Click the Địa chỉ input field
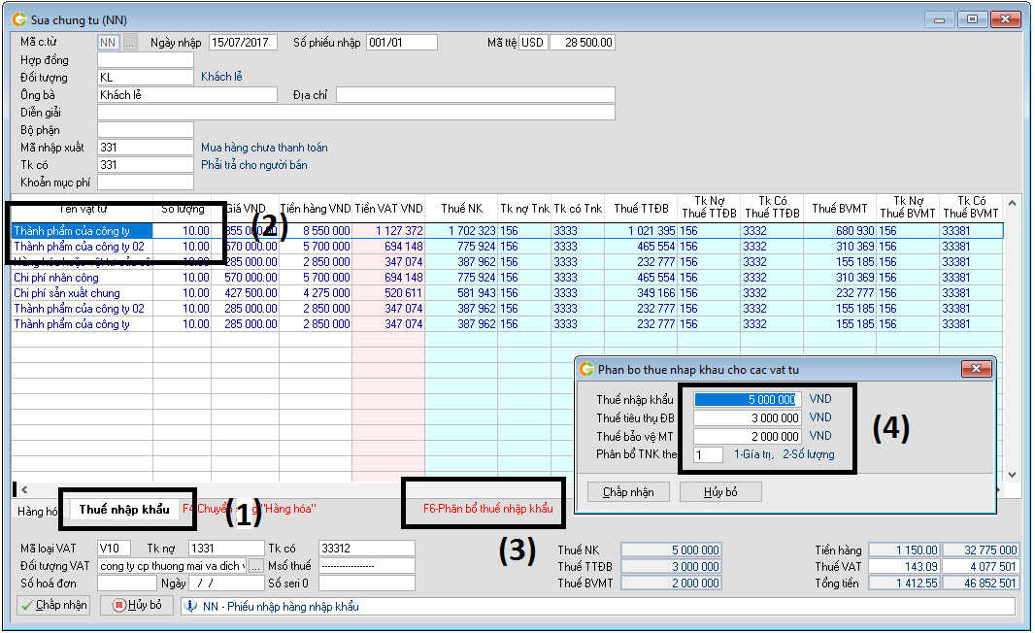Screen dimensions: 1035x633 [x=475, y=95]
